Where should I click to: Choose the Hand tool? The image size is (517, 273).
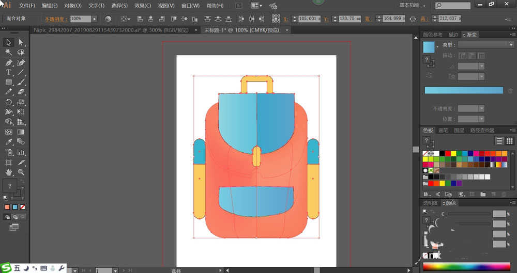tap(9, 172)
